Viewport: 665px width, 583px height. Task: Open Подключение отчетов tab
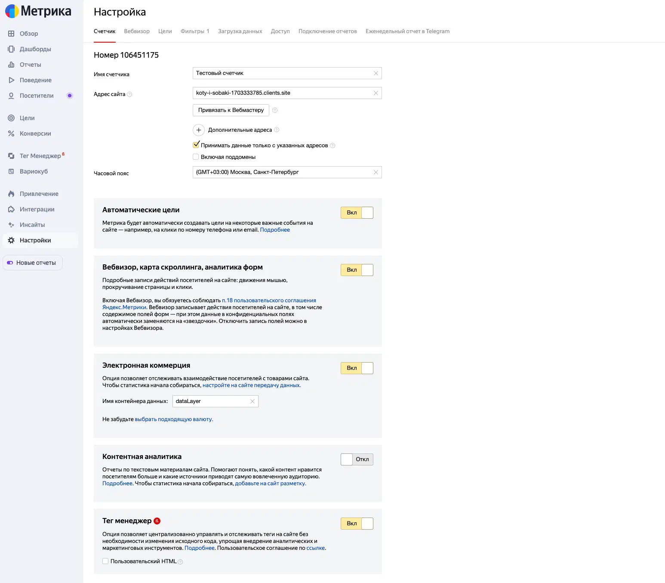[328, 31]
